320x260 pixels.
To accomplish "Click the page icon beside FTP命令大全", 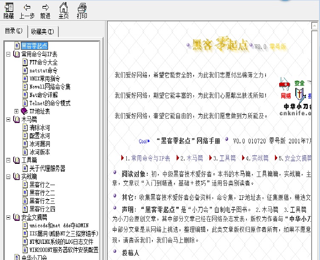I will click(25, 62).
